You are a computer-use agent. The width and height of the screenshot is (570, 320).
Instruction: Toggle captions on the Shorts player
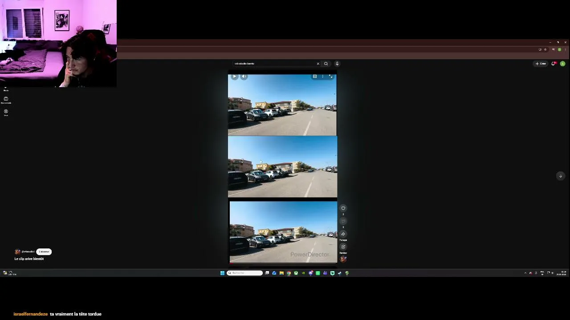coord(315,76)
